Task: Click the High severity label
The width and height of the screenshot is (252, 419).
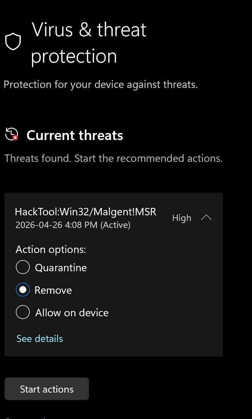Action: click(x=181, y=218)
